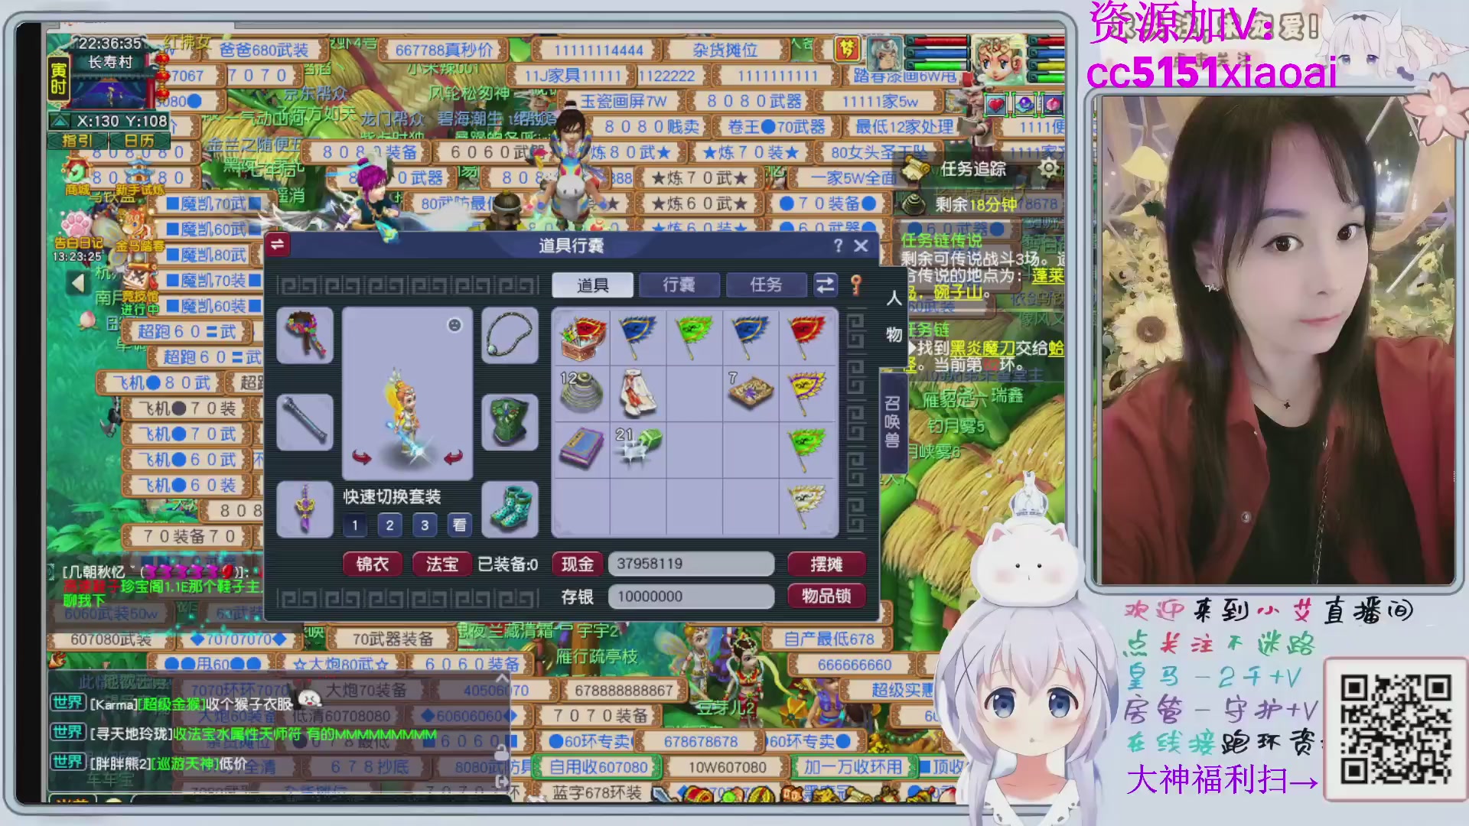This screenshot has width=1469, height=826.
Task: Click the treasure chest item in inventory
Action: (582, 337)
